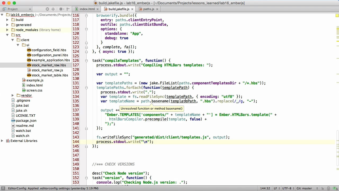Click CSS file icon of screen.css

coord(24,90)
